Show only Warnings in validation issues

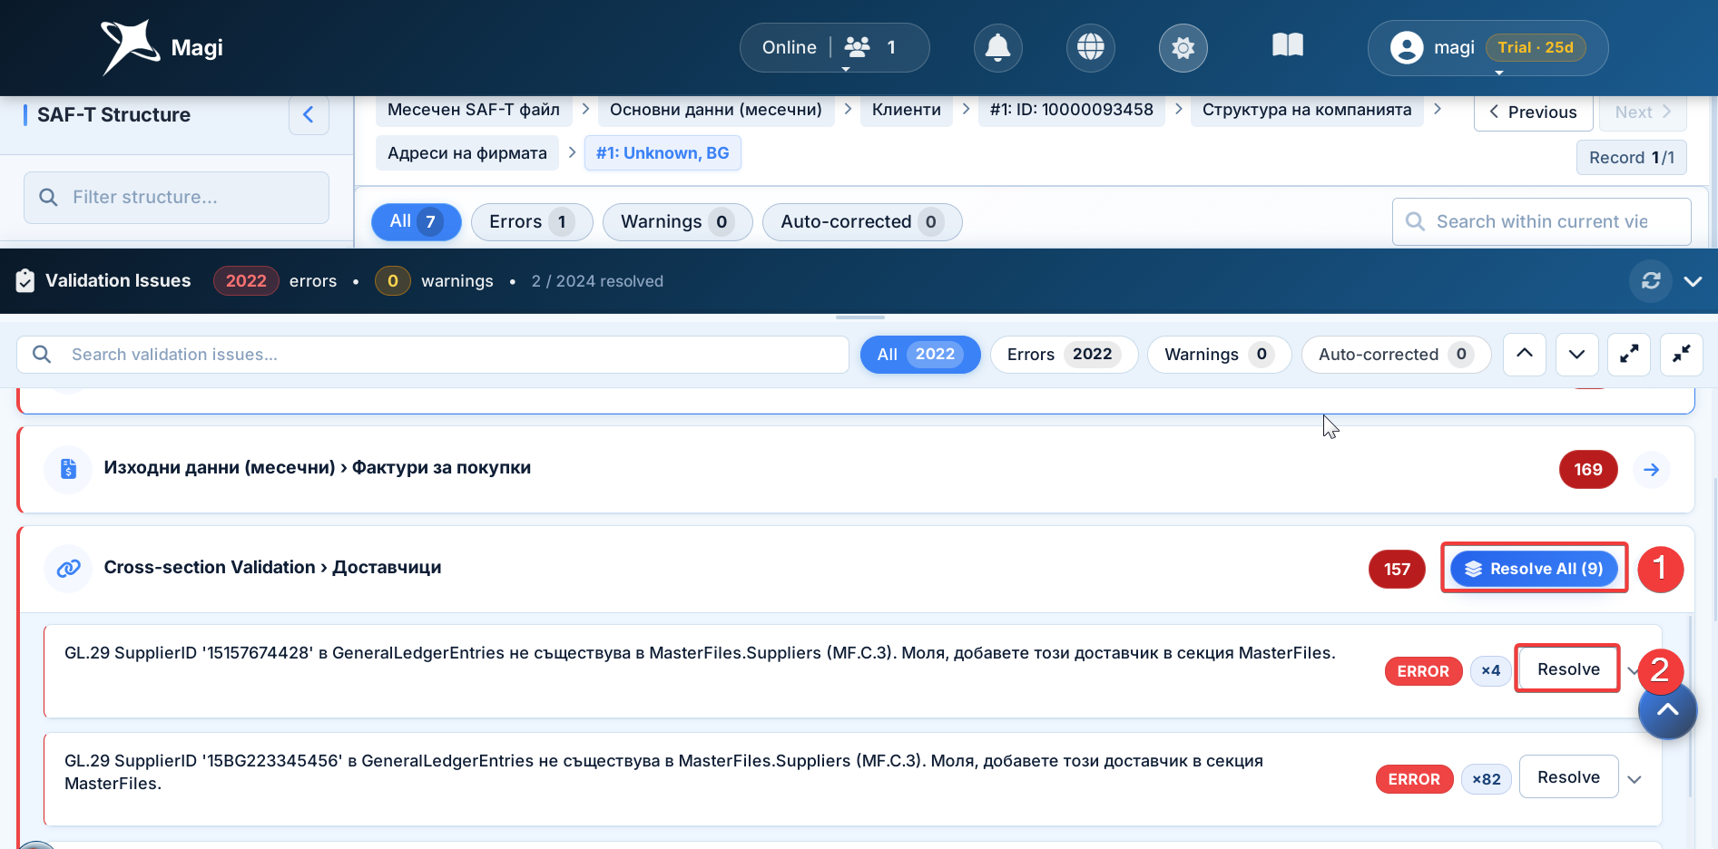1219,354
